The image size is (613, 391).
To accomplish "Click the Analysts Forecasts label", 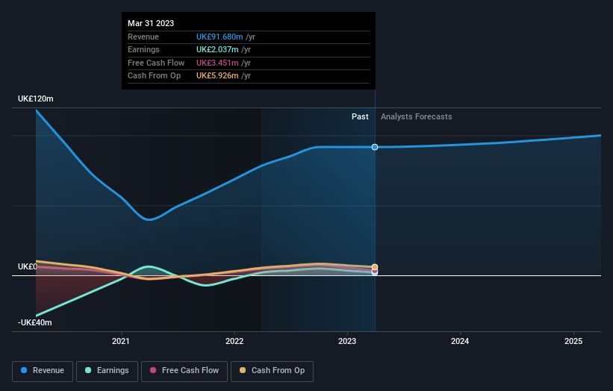I will click(x=417, y=117).
